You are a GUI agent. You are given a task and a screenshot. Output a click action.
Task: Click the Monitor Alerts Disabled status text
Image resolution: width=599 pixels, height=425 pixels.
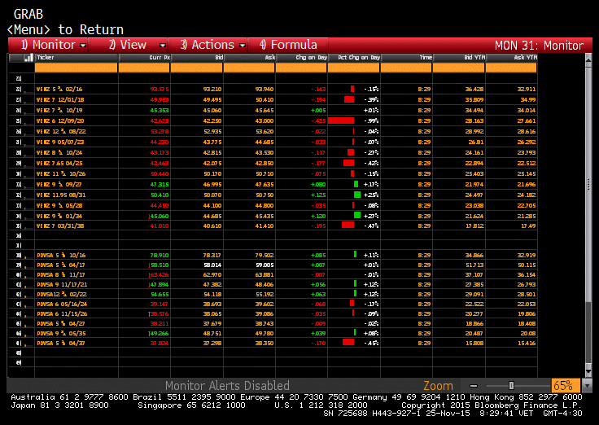pos(227,386)
